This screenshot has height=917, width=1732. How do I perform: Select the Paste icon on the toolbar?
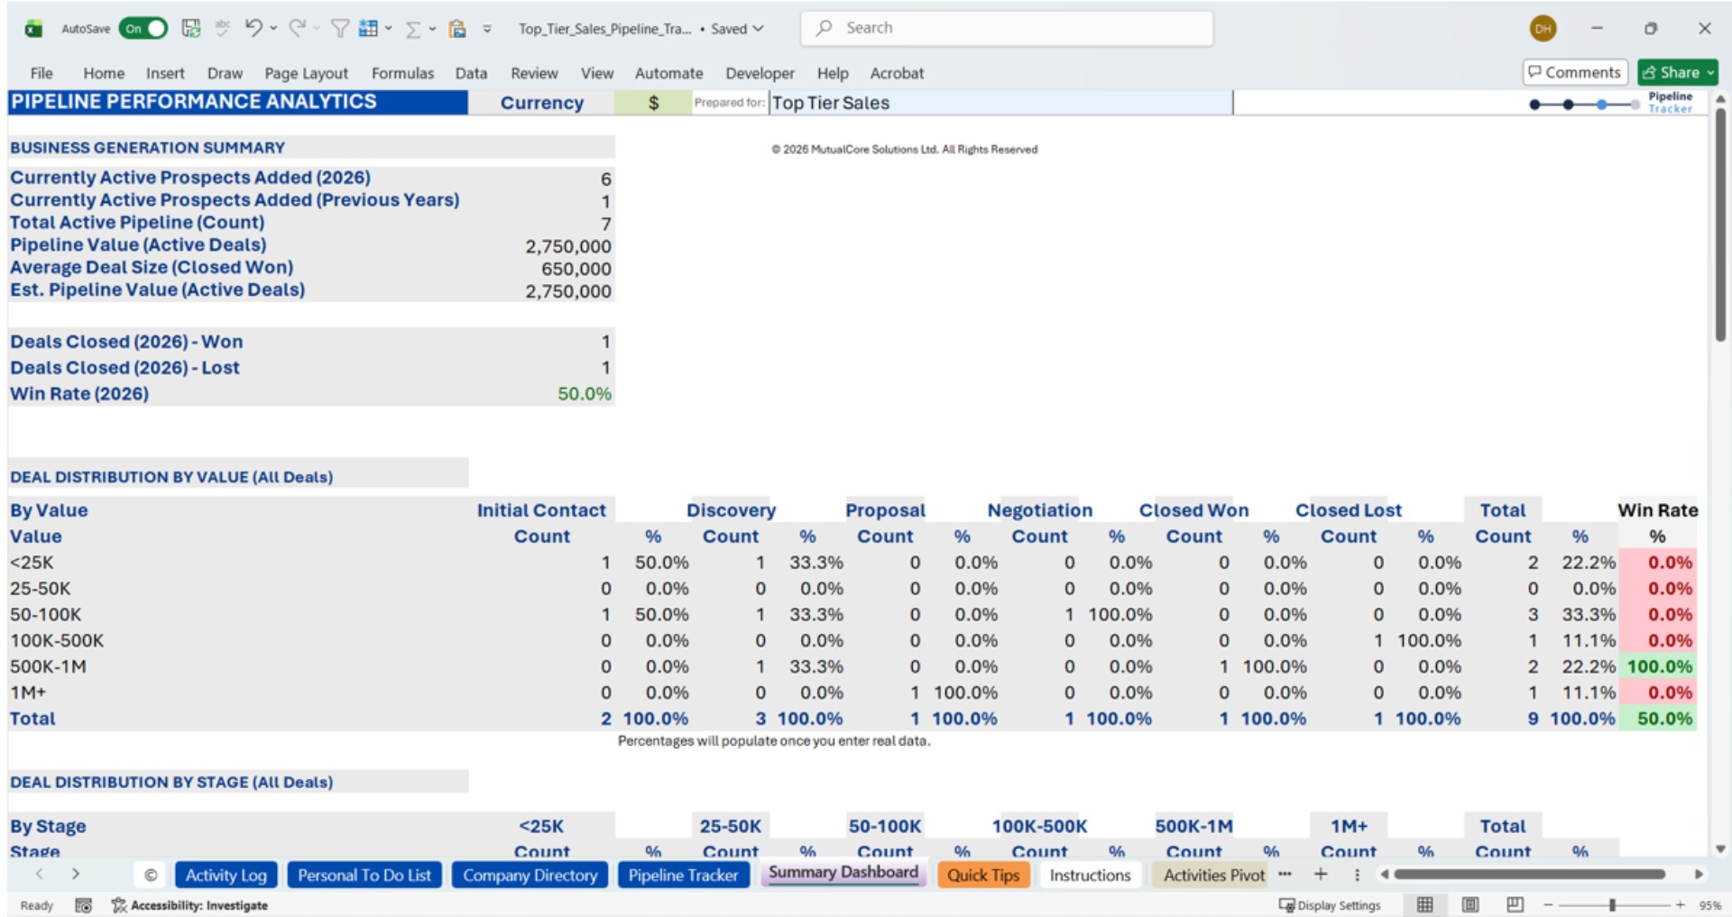(457, 28)
